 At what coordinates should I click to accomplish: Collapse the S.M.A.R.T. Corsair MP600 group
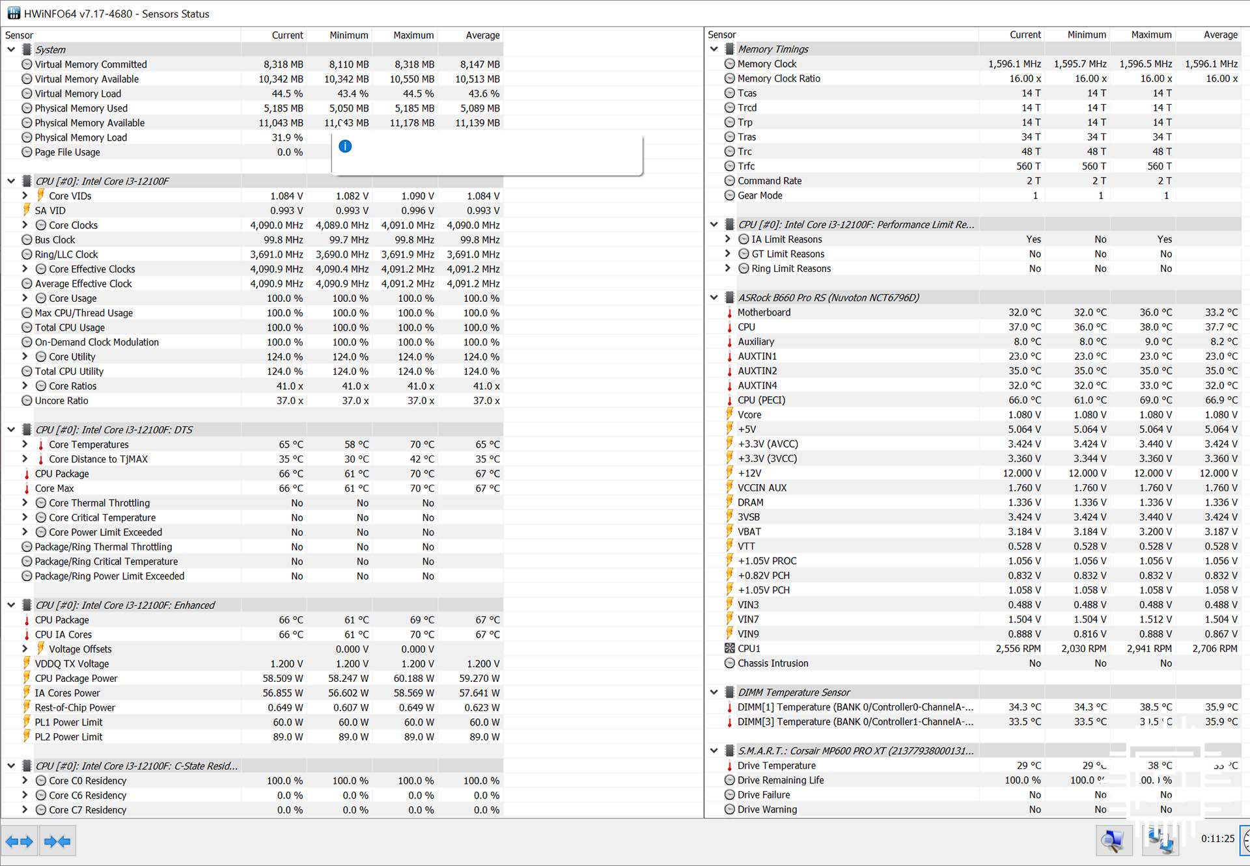click(714, 750)
